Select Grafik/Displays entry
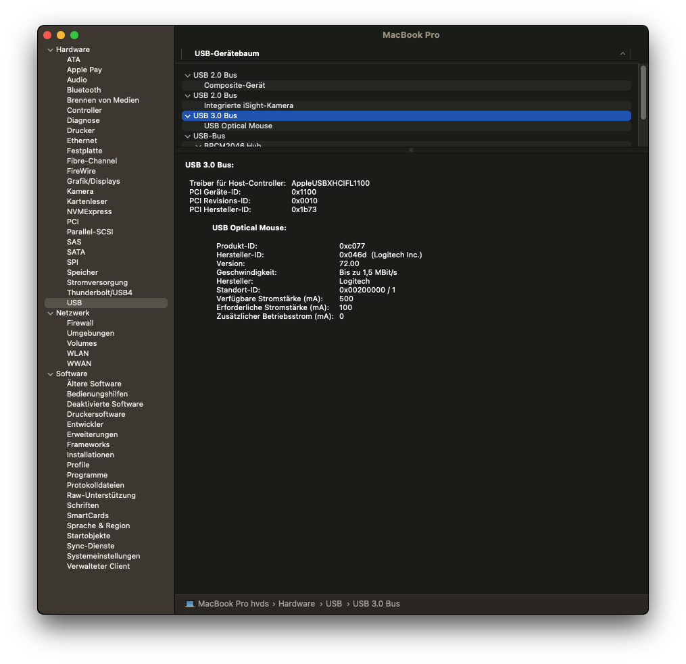Viewport: 686px width, 664px height. pyautogui.click(x=93, y=181)
